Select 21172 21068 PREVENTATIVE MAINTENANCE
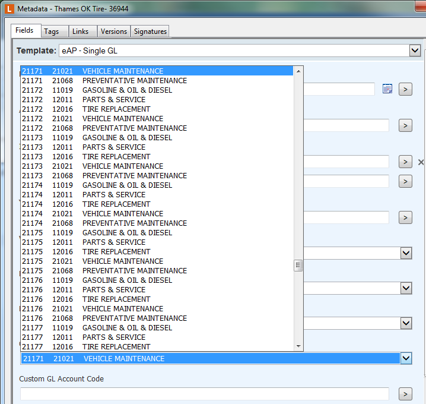The image size is (426, 404). coord(157,128)
